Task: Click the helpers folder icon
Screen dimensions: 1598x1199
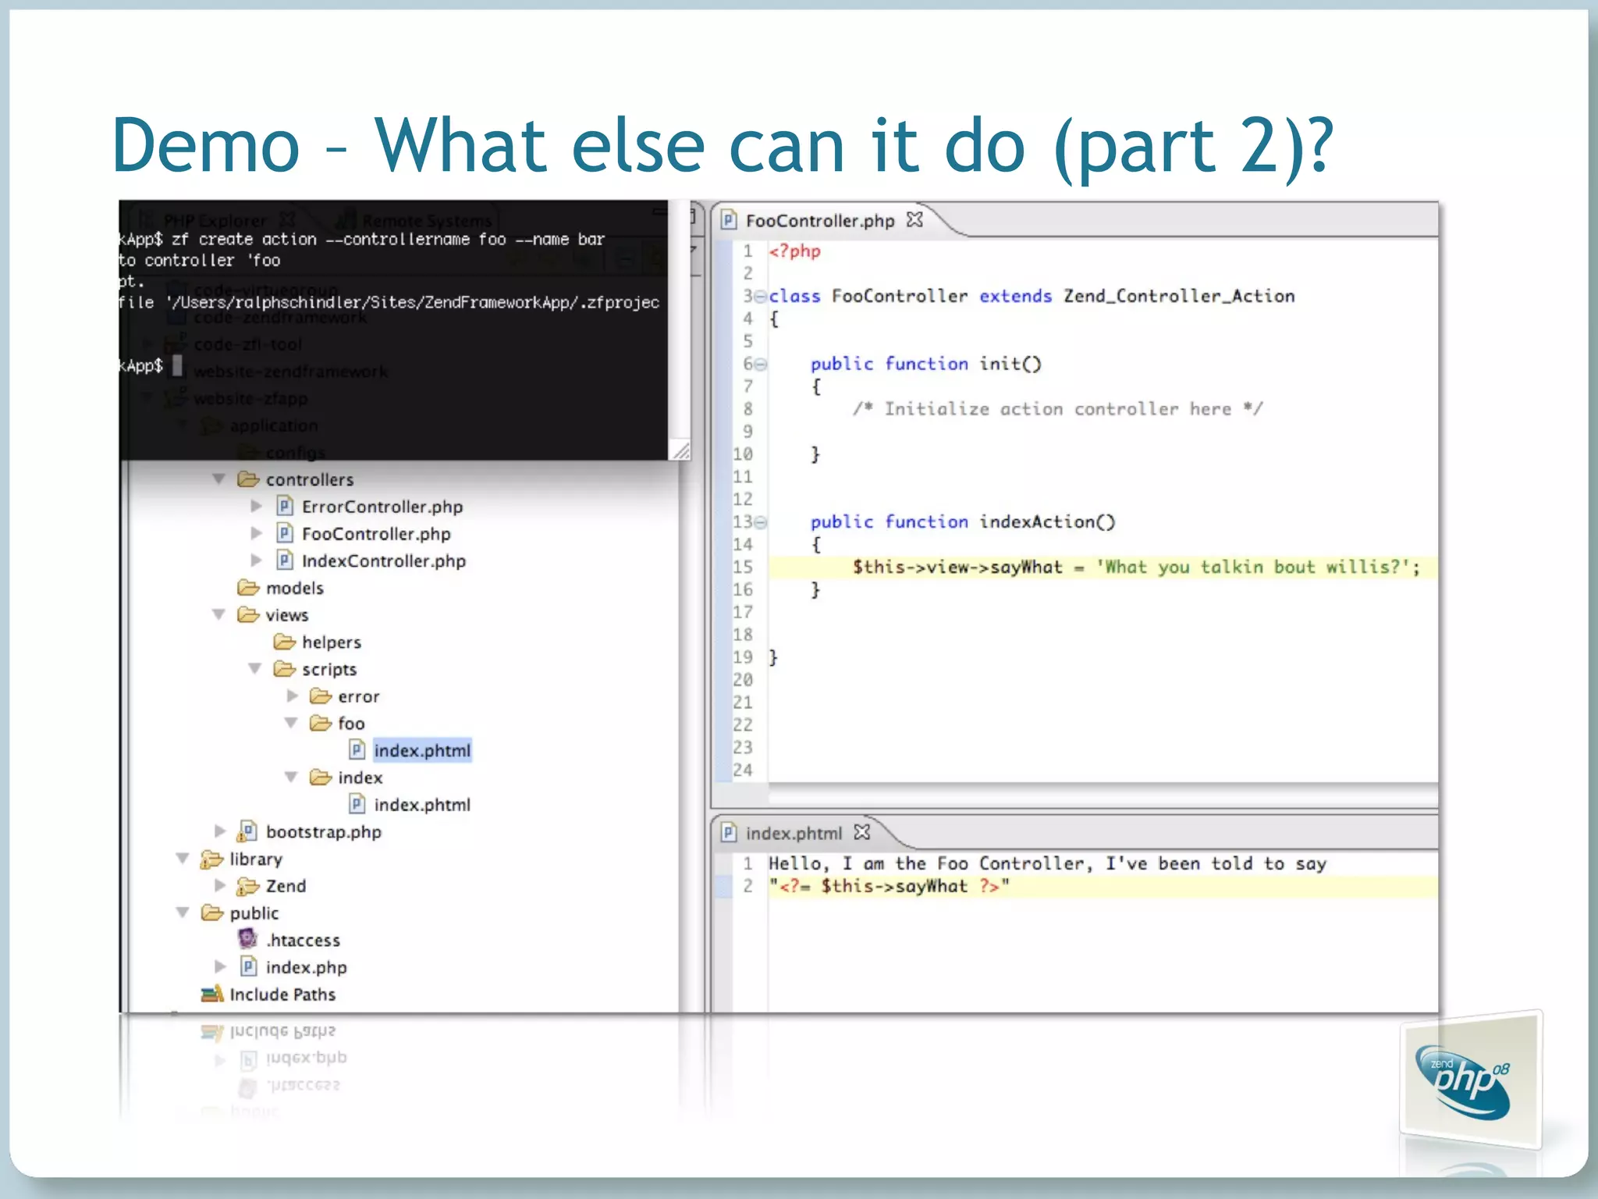Action: (284, 642)
